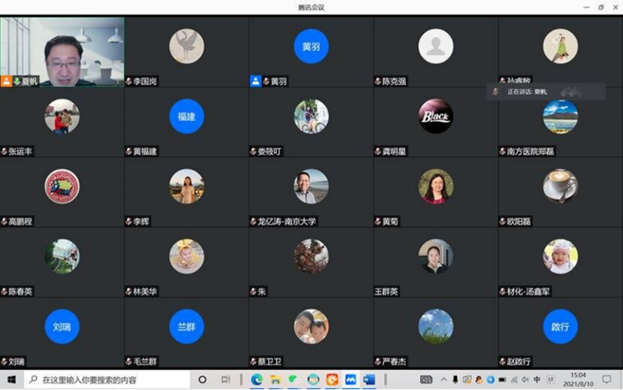Open the clock and date flyout
The height and width of the screenshot is (390, 623).
(x=578, y=379)
